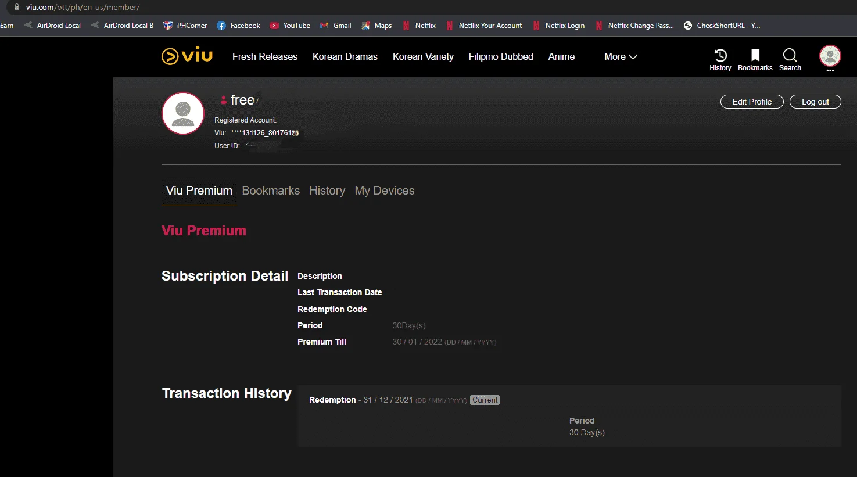Click the Viu account number text

265,133
